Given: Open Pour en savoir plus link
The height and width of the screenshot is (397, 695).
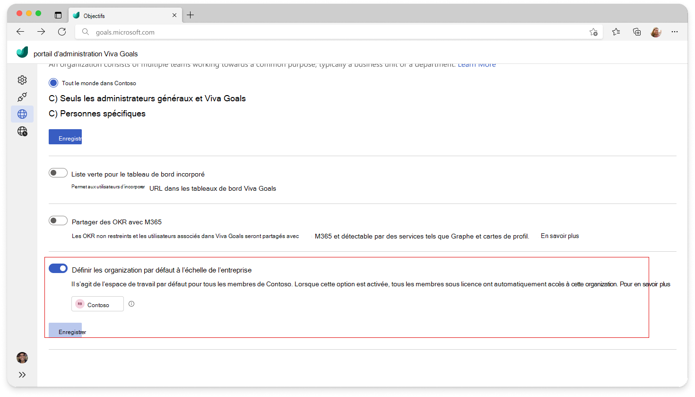Looking at the screenshot, I should (x=645, y=284).
